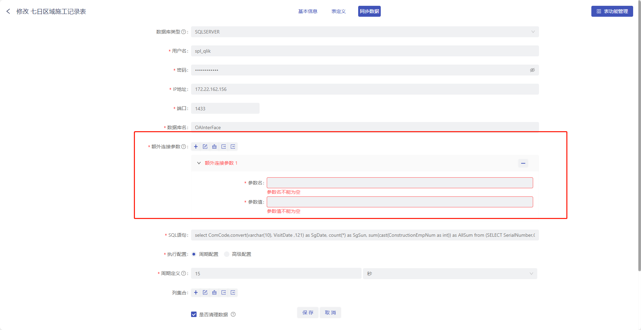Click the import icon for 额外连接参数

233,147
